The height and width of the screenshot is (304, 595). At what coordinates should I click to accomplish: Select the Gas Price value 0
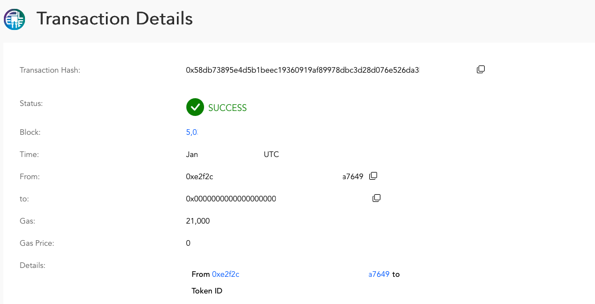point(188,243)
